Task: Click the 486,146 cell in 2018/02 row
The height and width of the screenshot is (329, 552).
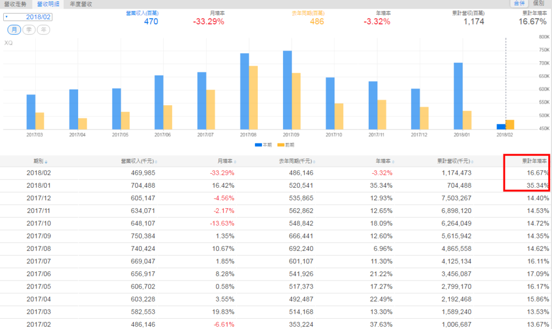Action: tap(301, 173)
